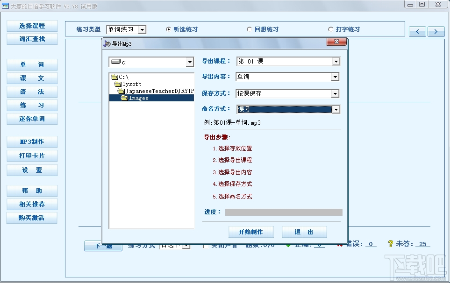Open the 选择课程 course selection panel
The width and height of the screenshot is (450, 283).
pyautogui.click(x=32, y=26)
